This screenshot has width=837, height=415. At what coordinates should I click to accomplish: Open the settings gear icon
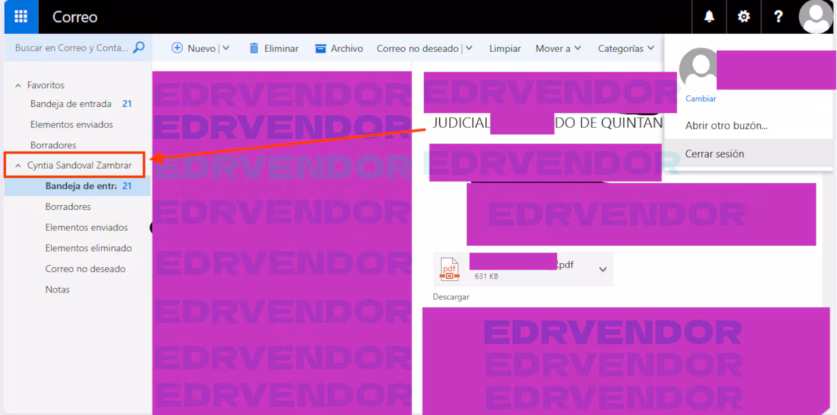point(743,16)
